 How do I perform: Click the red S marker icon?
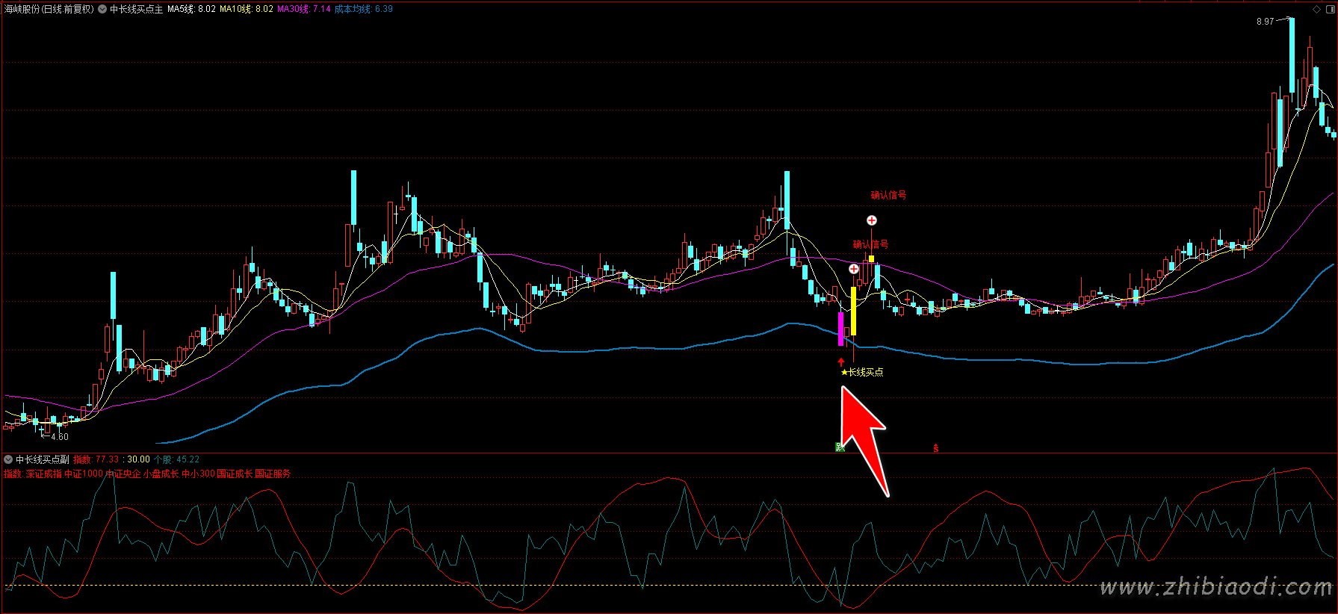click(x=935, y=448)
